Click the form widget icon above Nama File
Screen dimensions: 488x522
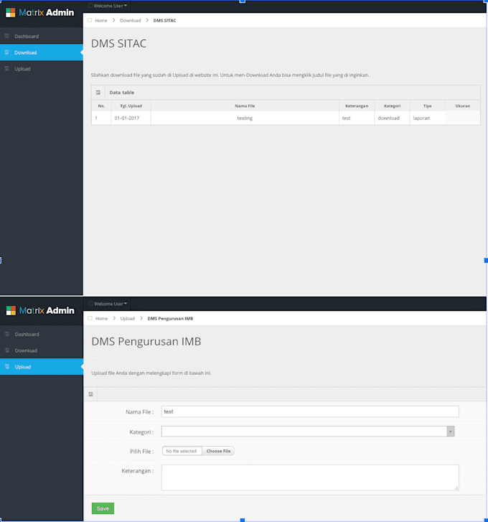[x=91, y=394]
